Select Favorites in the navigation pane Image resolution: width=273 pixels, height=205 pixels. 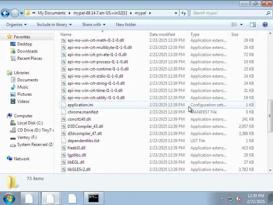[22, 37]
